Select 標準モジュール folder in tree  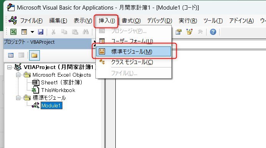click(x=49, y=98)
